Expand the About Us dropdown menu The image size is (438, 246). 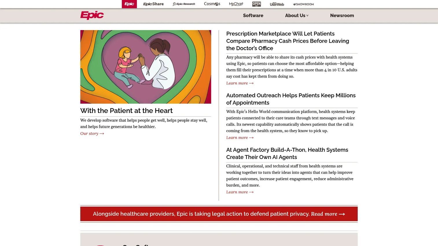(x=297, y=16)
